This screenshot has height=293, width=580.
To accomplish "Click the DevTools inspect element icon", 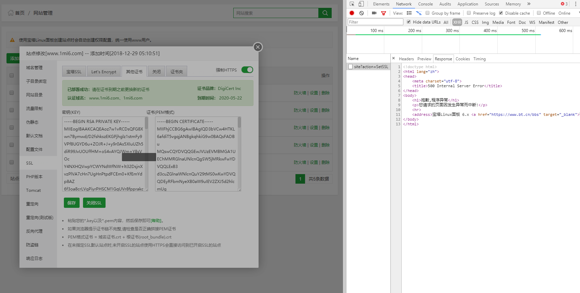I will pos(352,4).
